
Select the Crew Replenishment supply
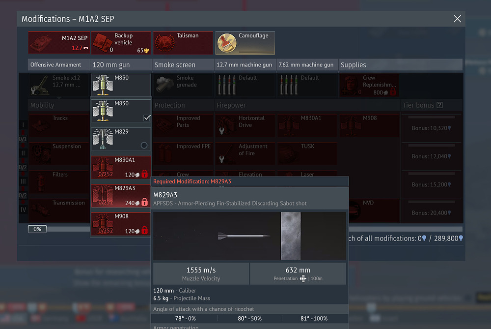click(x=369, y=85)
